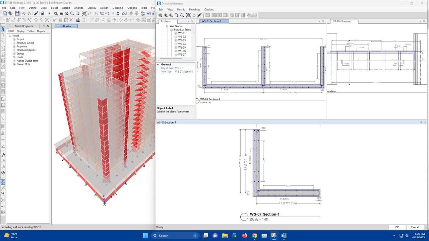Click the Paste clipboard icon in ETABS toolbar
The height and width of the screenshot is (241, 429).
coord(66,20)
